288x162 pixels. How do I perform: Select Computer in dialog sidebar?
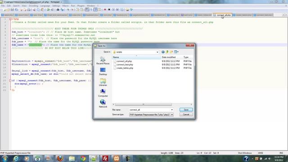click(103, 93)
